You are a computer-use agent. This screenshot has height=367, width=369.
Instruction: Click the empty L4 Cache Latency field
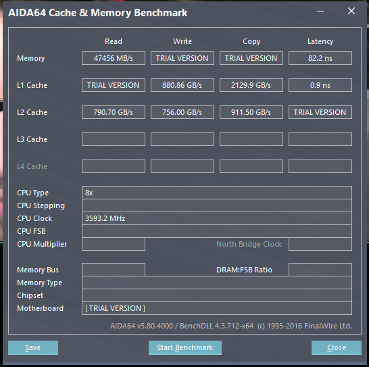coord(320,166)
